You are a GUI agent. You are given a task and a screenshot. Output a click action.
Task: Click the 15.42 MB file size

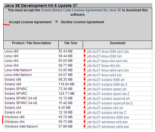pos(65,103)
